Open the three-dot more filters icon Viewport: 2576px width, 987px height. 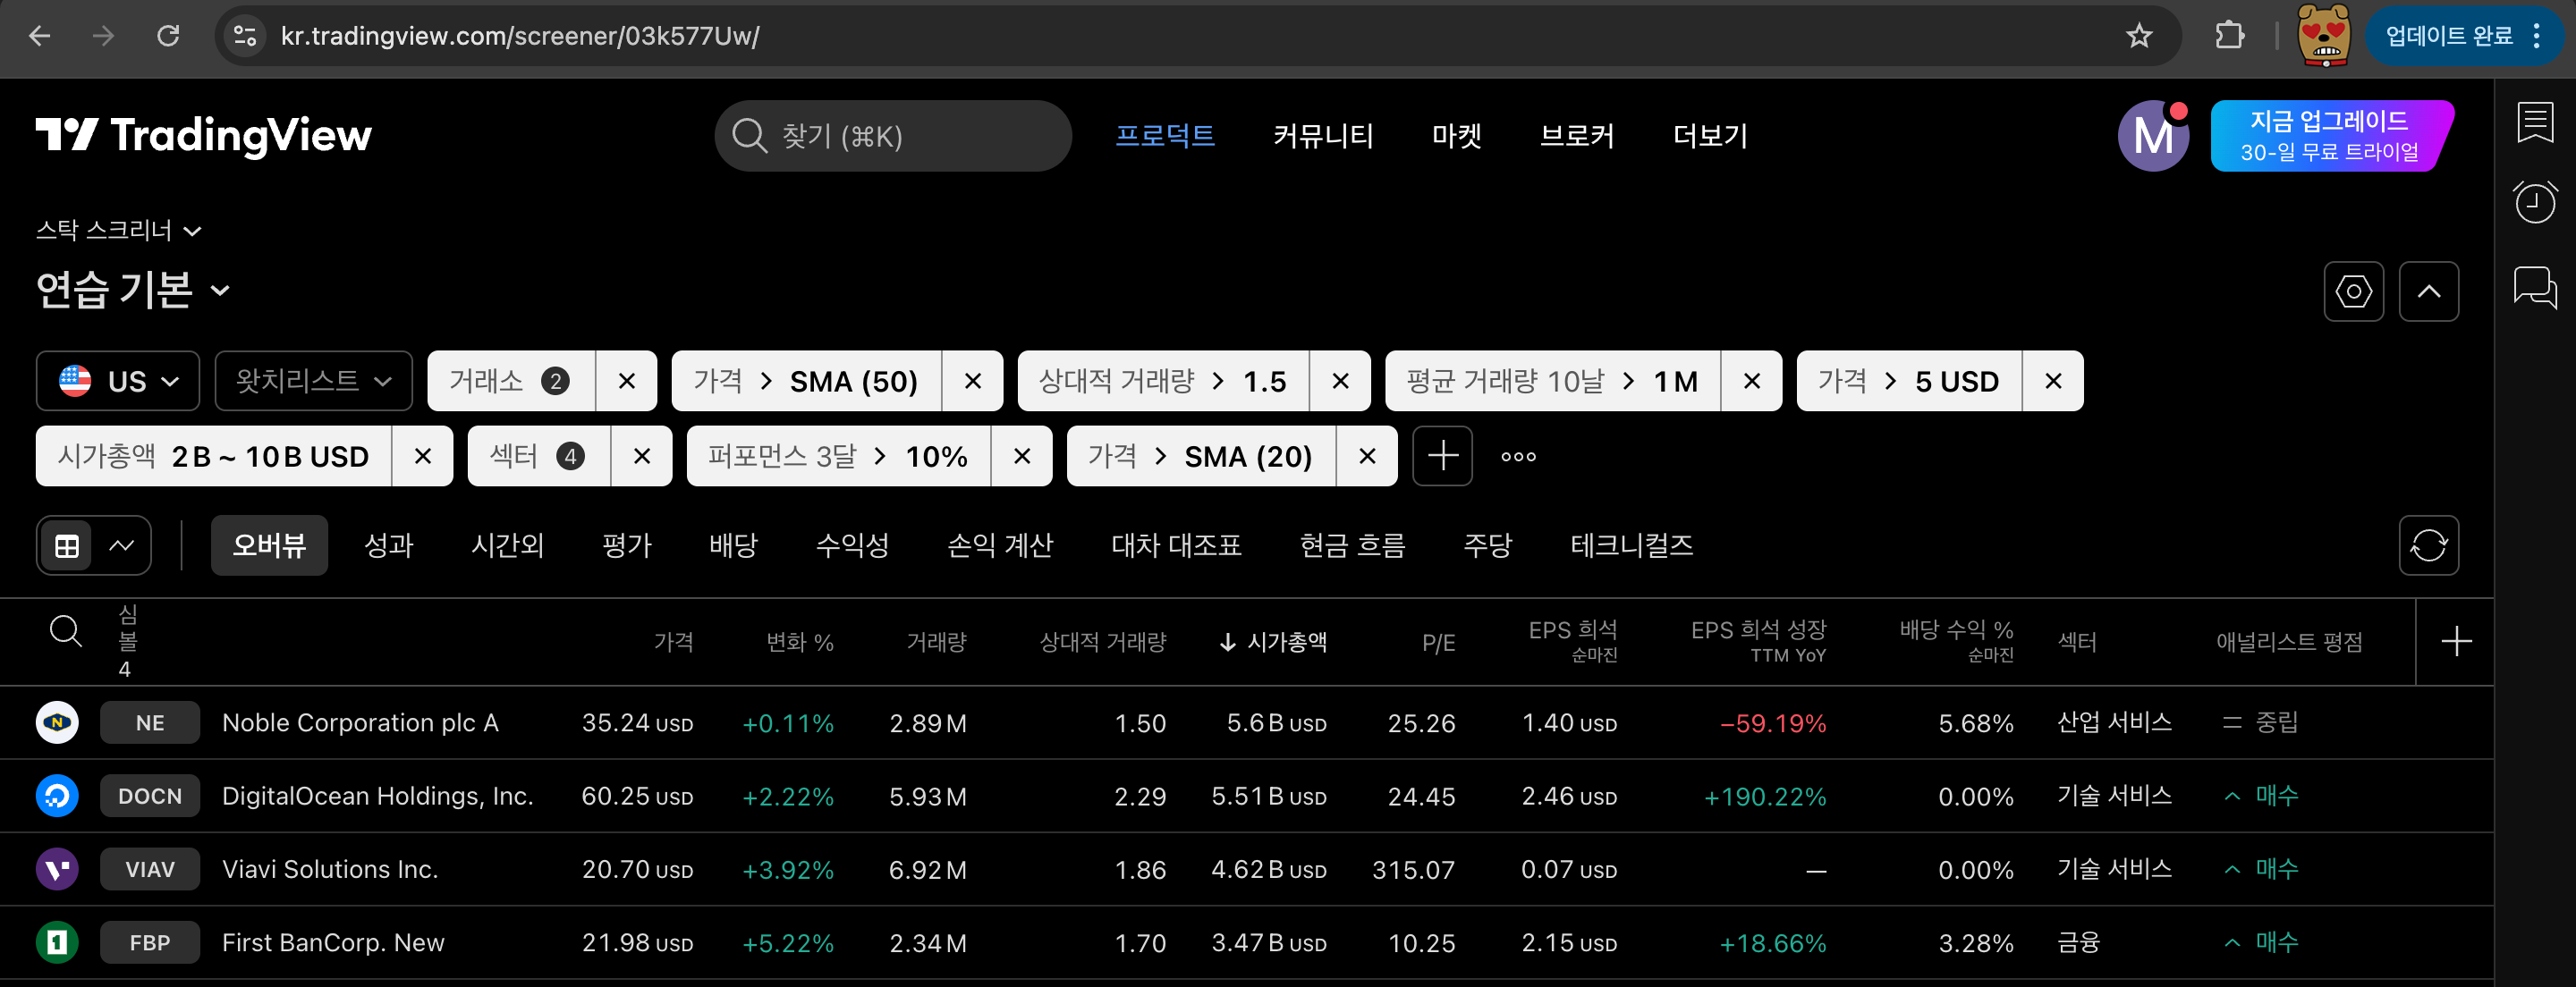[x=1518, y=457]
